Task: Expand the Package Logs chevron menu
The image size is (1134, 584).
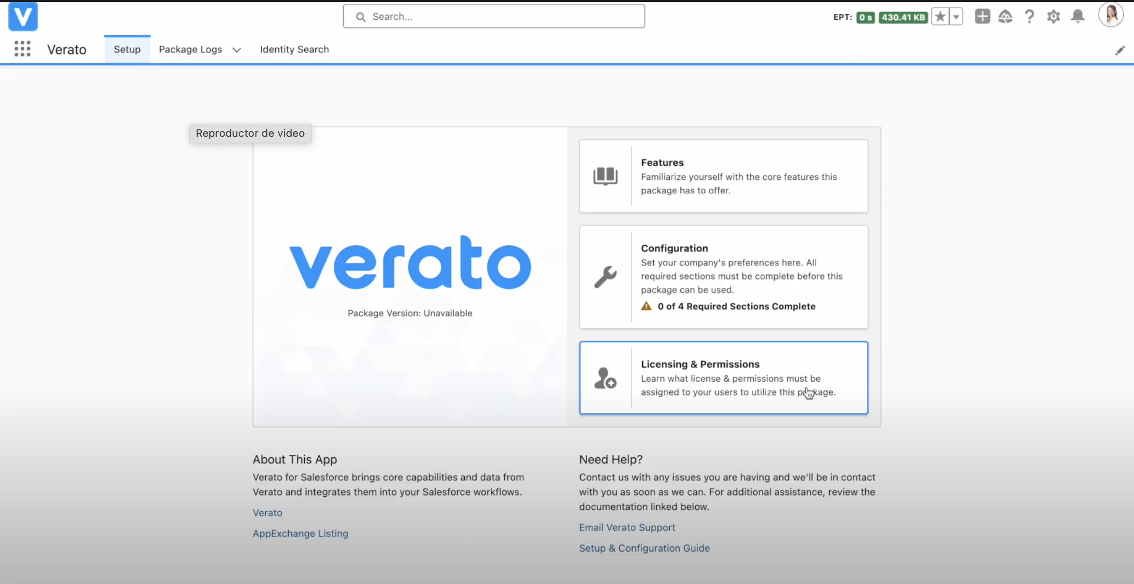Action: click(x=236, y=50)
